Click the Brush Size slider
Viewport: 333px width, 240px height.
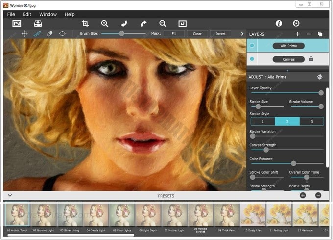[x=123, y=33]
